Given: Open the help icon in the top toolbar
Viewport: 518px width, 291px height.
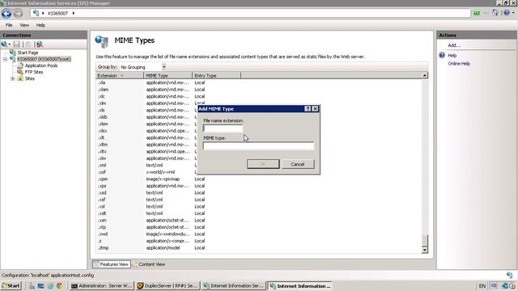Looking at the screenshot, I should point(507,13).
